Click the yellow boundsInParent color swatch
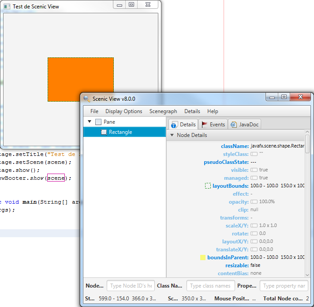314x307 pixels. (203, 258)
